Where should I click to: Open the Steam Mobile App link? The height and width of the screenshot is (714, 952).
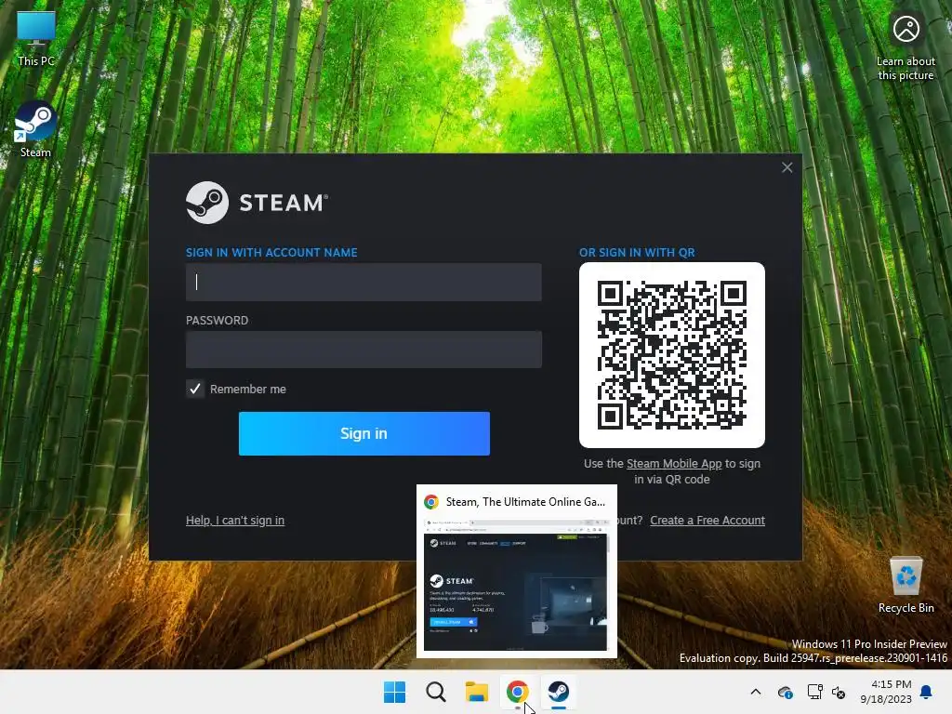(674, 463)
